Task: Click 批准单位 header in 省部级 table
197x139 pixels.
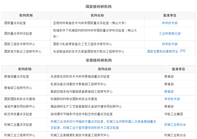Action: (x=178, y=69)
